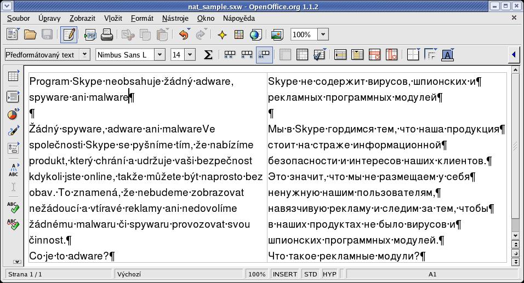Click the Delete Row icon
This screenshot has height=283, width=524.
(x=374, y=55)
